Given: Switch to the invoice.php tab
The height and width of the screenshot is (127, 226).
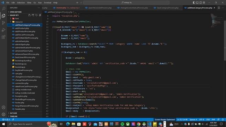Looking at the screenshot, I should pyautogui.click(x=66, y=8).
